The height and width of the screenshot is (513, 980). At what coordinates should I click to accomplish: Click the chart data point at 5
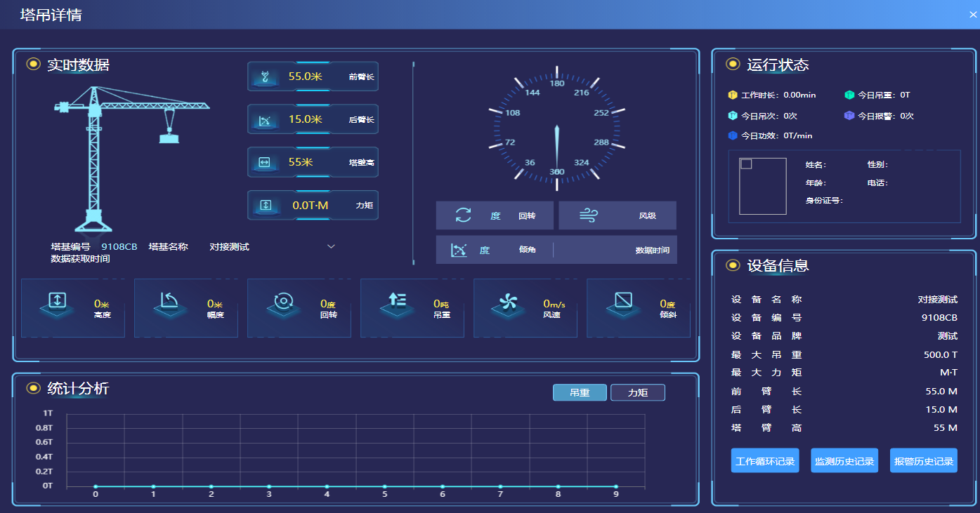pyautogui.click(x=384, y=486)
